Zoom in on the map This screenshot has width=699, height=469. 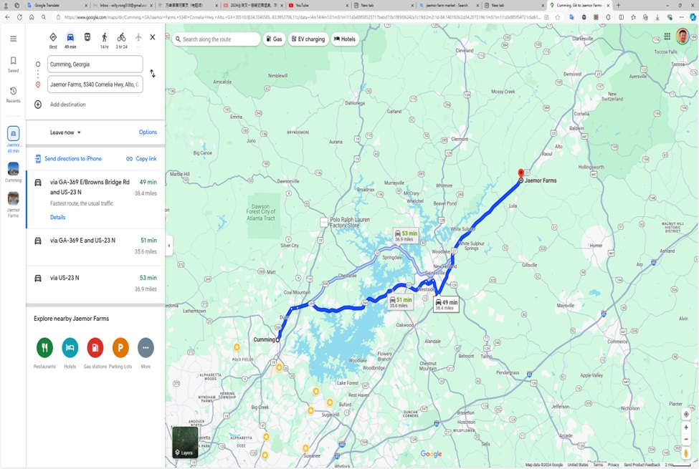[686, 427]
